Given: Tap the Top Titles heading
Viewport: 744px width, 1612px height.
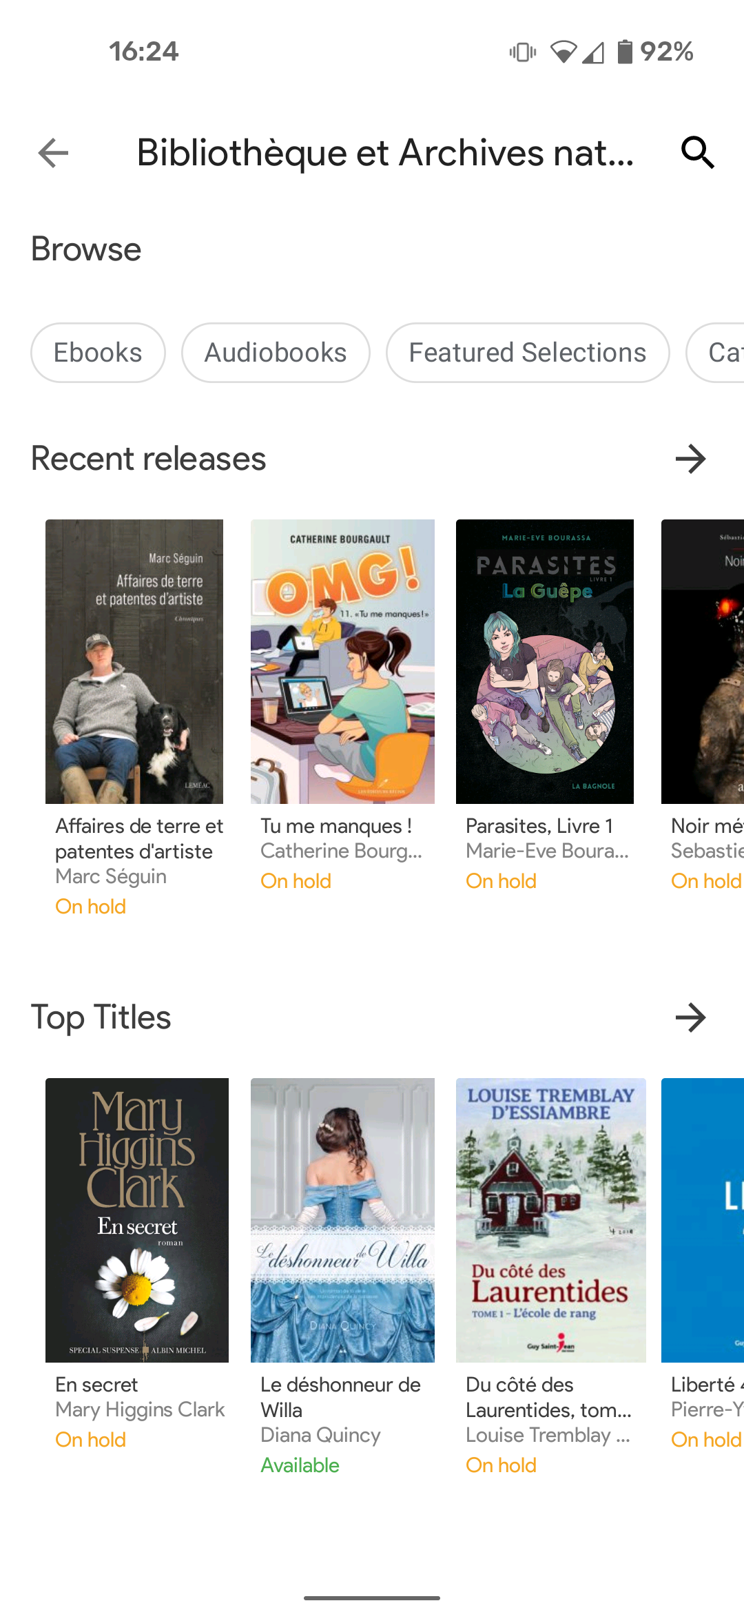Looking at the screenshot, I should 101,1017.
